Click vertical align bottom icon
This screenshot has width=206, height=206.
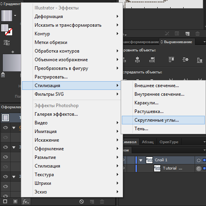(x=200, y=60)
